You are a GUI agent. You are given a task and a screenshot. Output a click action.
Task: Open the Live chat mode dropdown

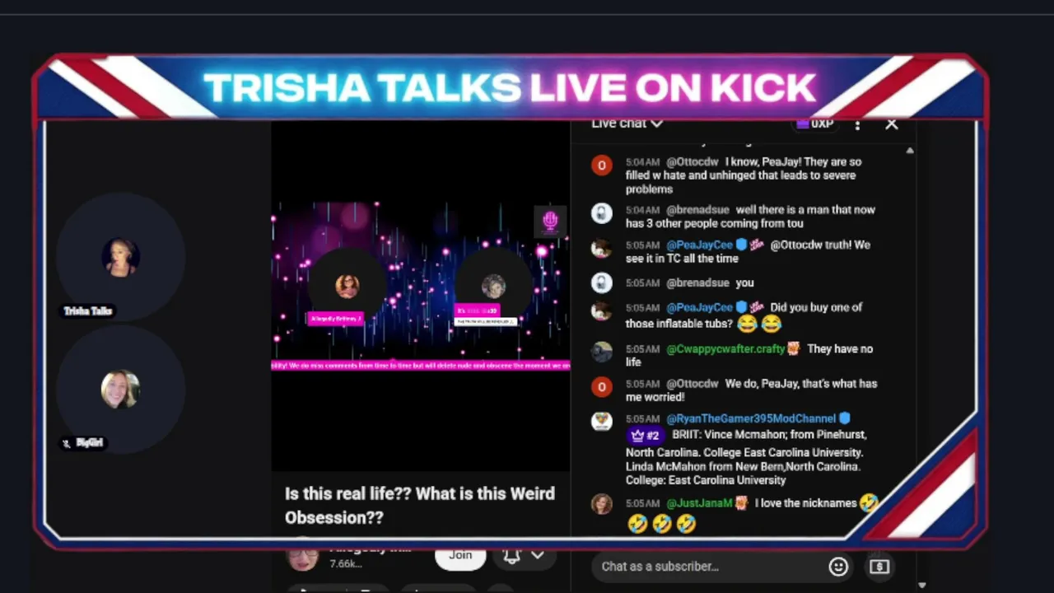[627, 124]
